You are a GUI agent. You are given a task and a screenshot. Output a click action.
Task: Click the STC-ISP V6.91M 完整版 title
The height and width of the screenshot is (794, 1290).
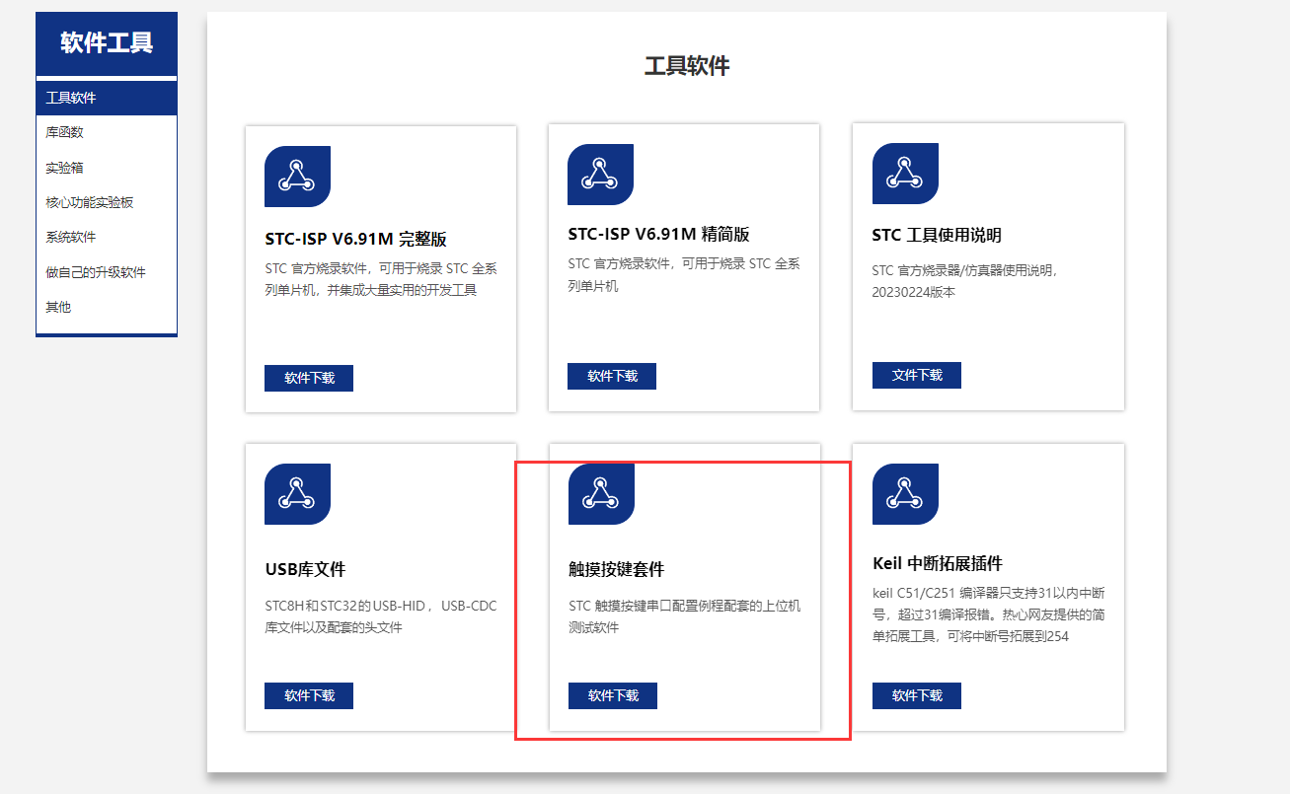355,239
